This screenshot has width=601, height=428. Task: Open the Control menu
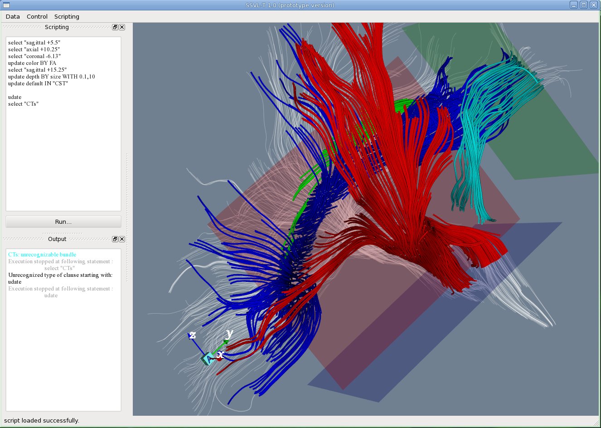(x=37, y=16)
